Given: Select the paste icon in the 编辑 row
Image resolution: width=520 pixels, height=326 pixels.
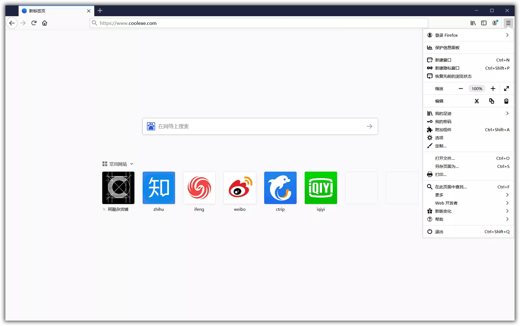Looking at the screenshot, I should coord(506,101).
